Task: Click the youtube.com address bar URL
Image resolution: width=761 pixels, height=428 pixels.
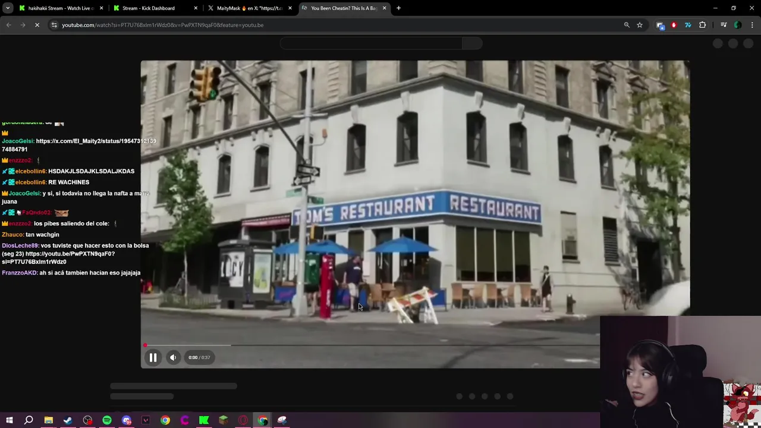Action: click(x=163, y=25)
